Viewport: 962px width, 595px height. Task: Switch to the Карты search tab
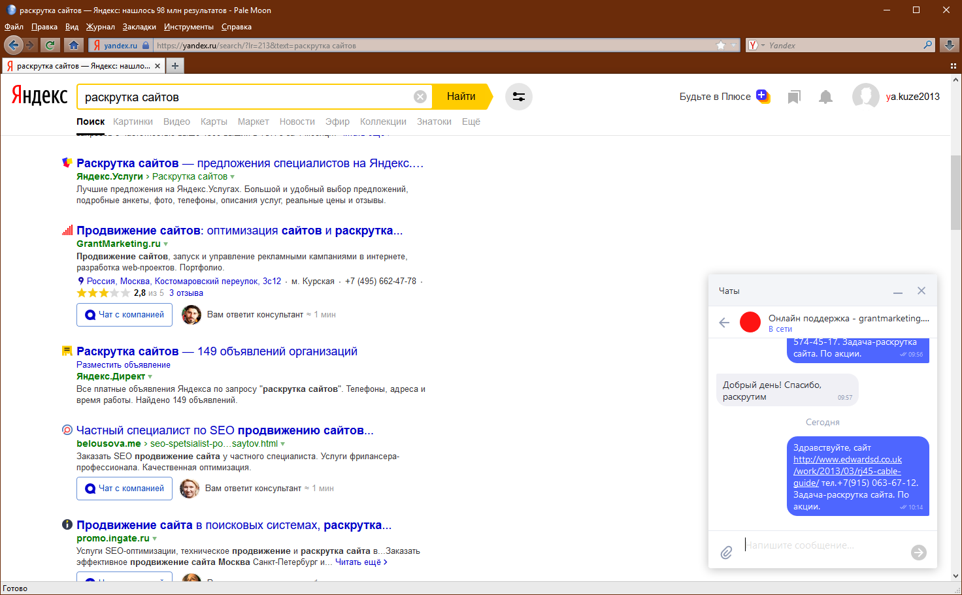pos(214,121)
